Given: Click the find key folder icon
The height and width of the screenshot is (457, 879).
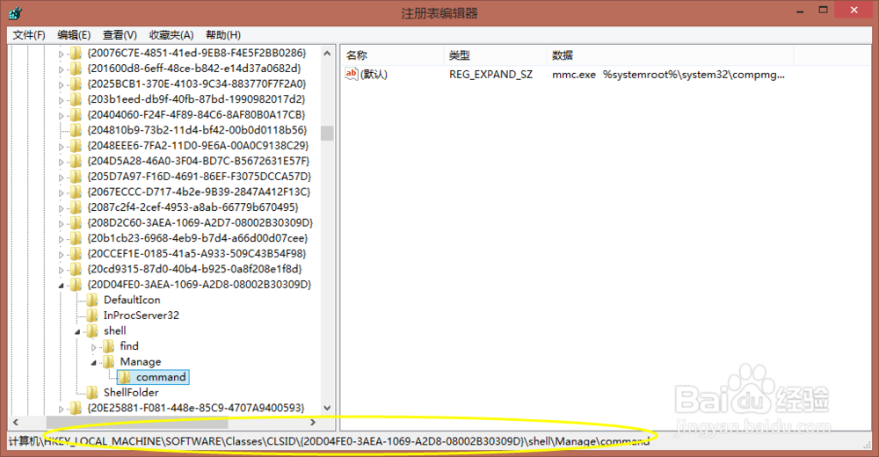Looking at the screenshot, I should point(108,346).
